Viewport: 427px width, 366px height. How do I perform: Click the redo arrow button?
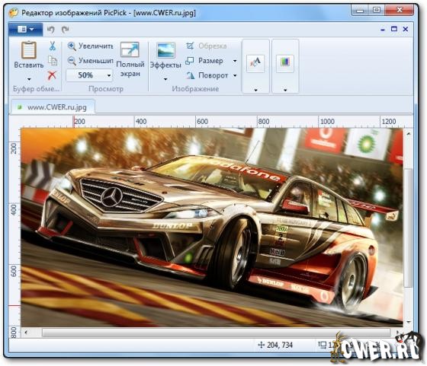click(66, 30)
